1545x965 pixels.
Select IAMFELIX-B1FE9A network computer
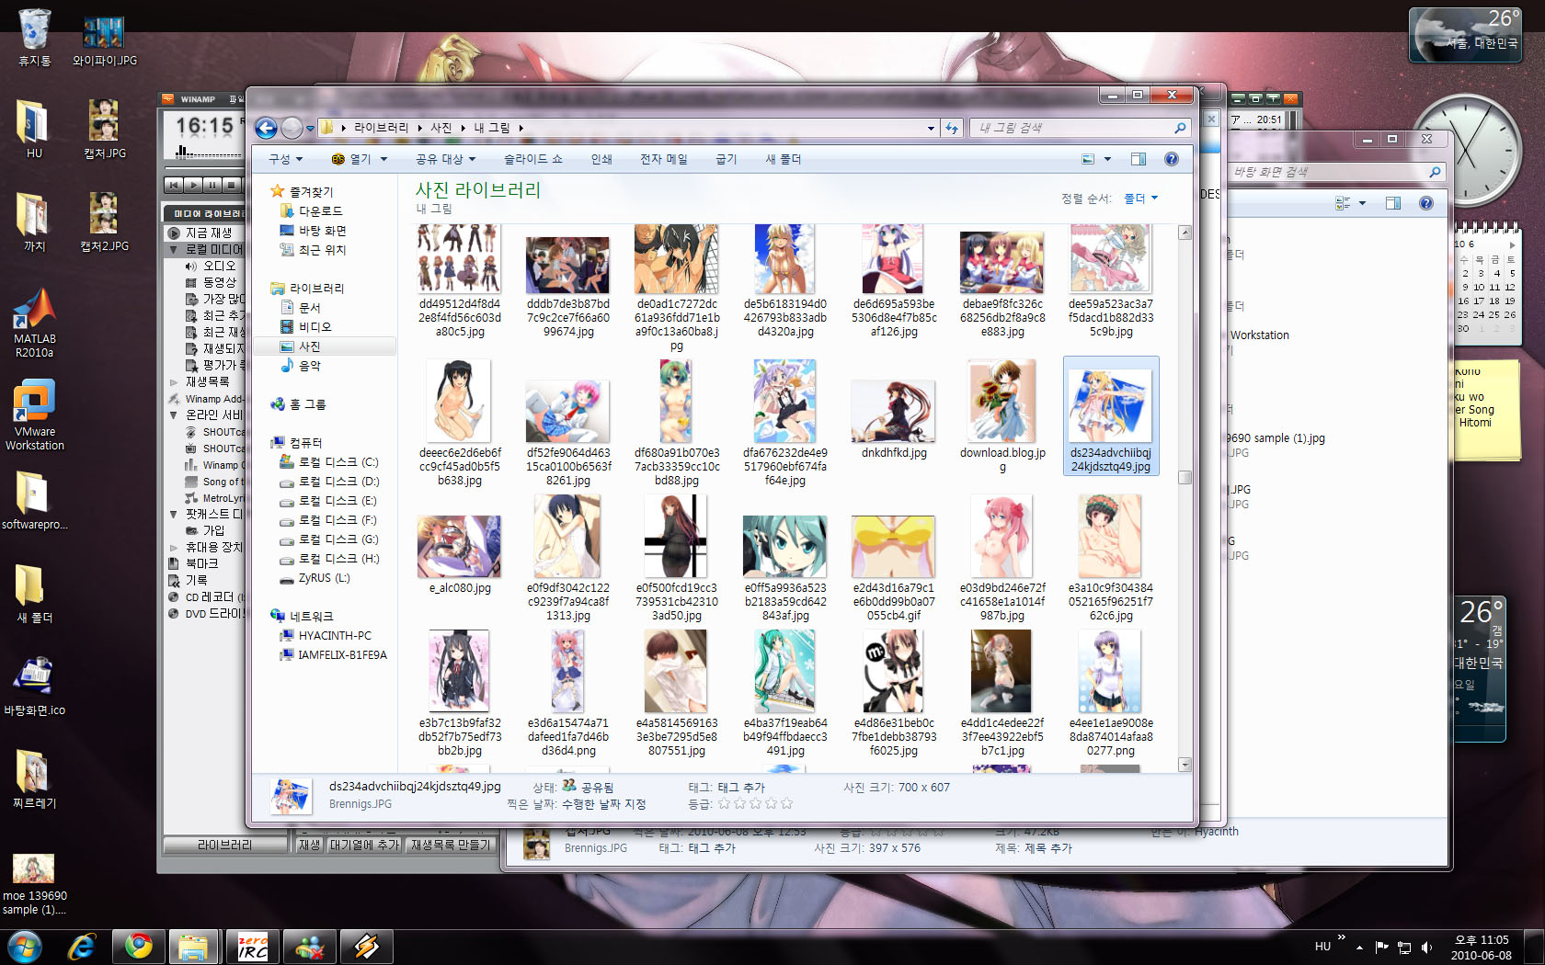click(342, 655)
